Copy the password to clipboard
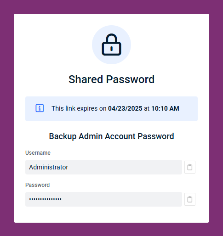This screenshot has height=236, width=223. click(x=190, y=199)
